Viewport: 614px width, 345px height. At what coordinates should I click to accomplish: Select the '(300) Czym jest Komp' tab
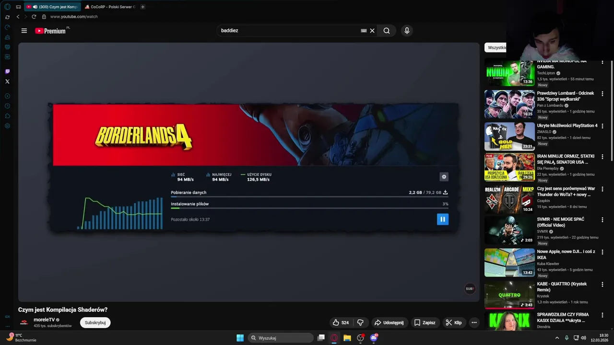point(52,7)
